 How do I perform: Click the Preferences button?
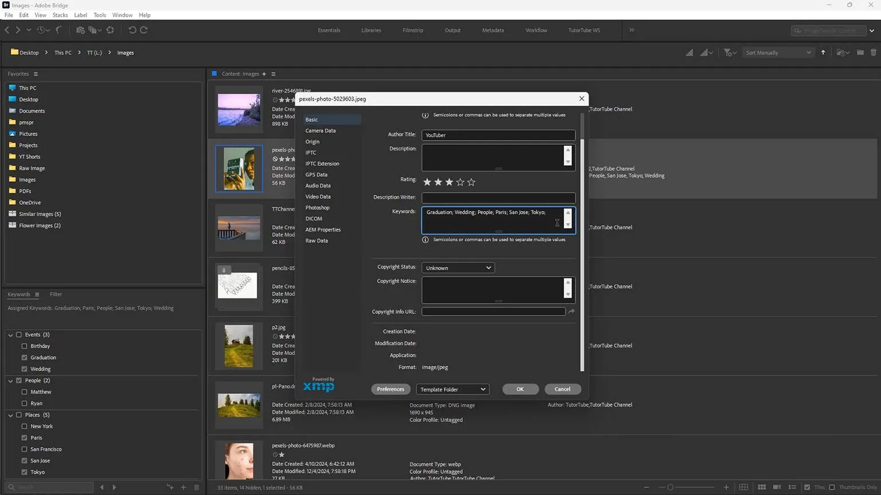[x=390, y=389]
